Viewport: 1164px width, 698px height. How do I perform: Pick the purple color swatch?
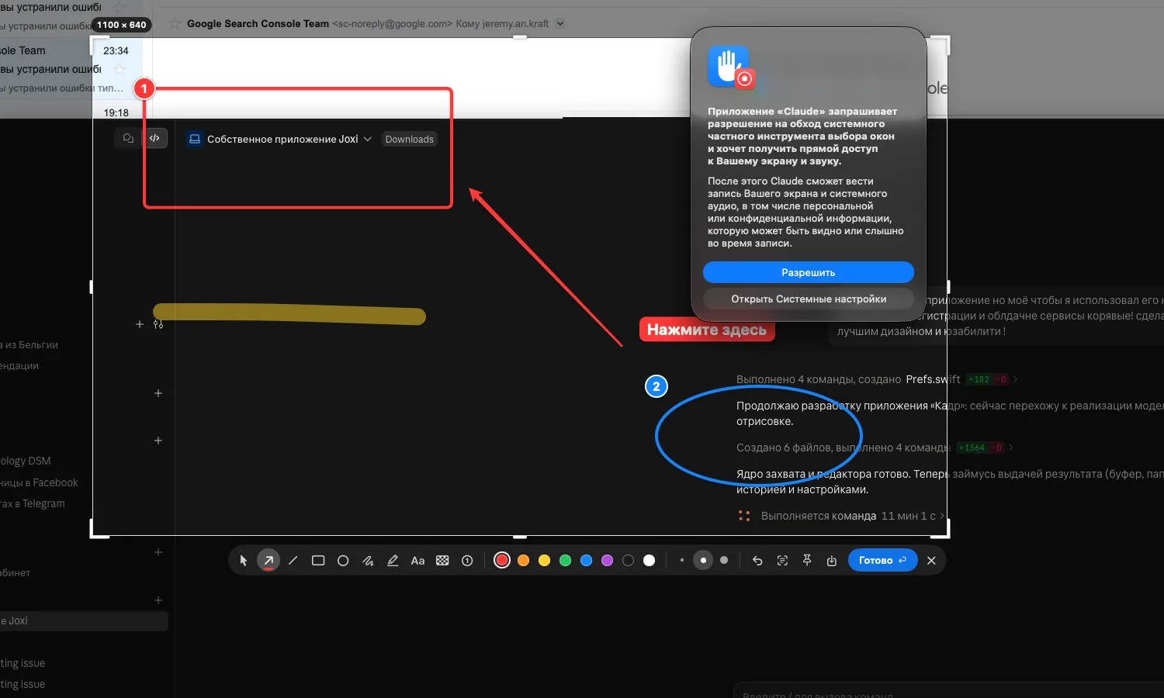608,561
